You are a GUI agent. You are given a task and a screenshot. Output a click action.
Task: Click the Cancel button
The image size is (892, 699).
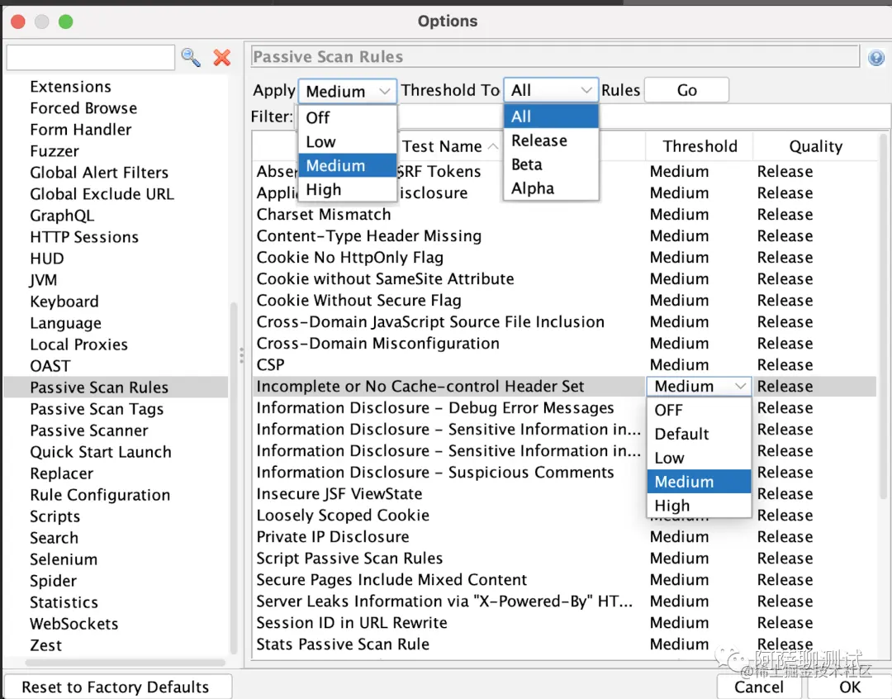759,687
